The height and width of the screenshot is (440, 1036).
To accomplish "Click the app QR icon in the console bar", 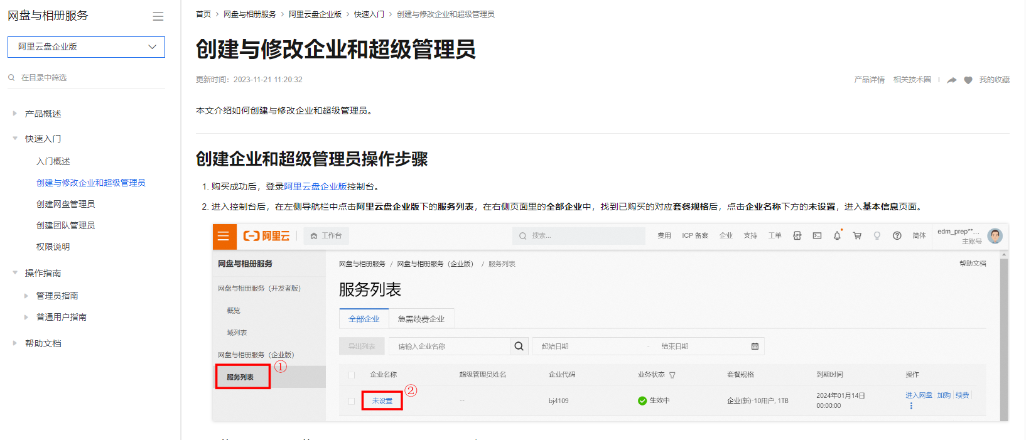I will (797, 236).
